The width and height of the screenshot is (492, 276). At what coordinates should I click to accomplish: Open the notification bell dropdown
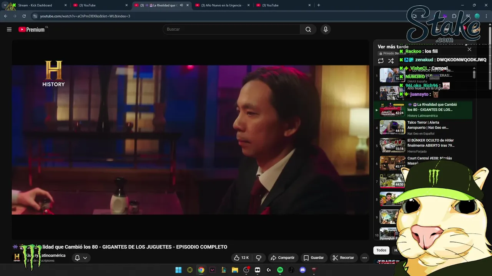[81, 258]
